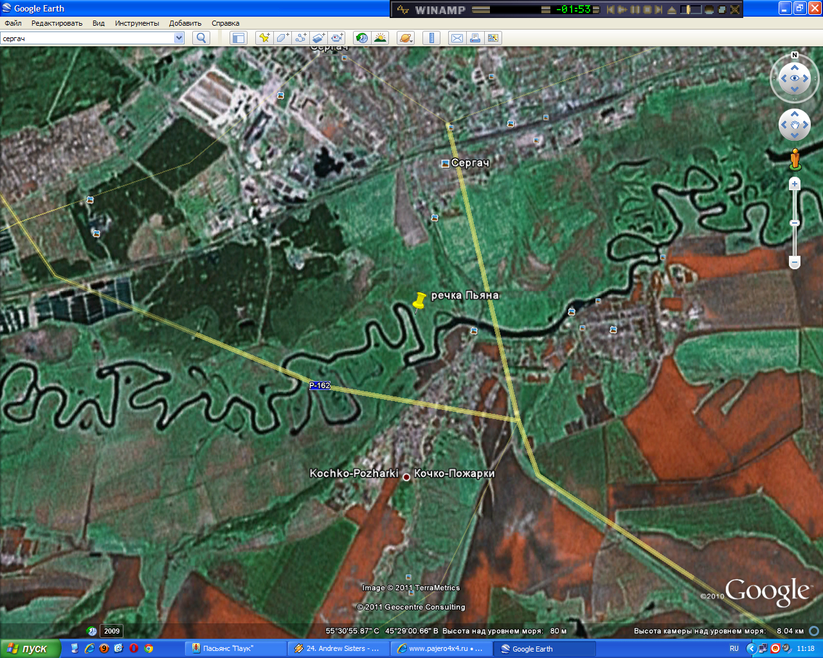Open the Инструменты menu
This screenshot has width=823, height=658.
tap(137, 23)
